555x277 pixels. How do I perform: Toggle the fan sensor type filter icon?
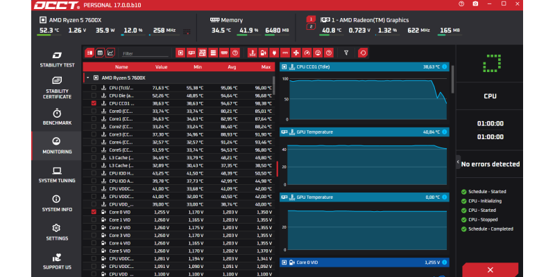[296, 53]
